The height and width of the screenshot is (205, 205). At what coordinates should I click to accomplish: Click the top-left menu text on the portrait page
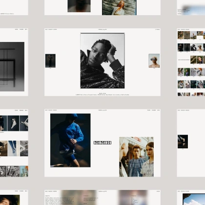(51, 29)
